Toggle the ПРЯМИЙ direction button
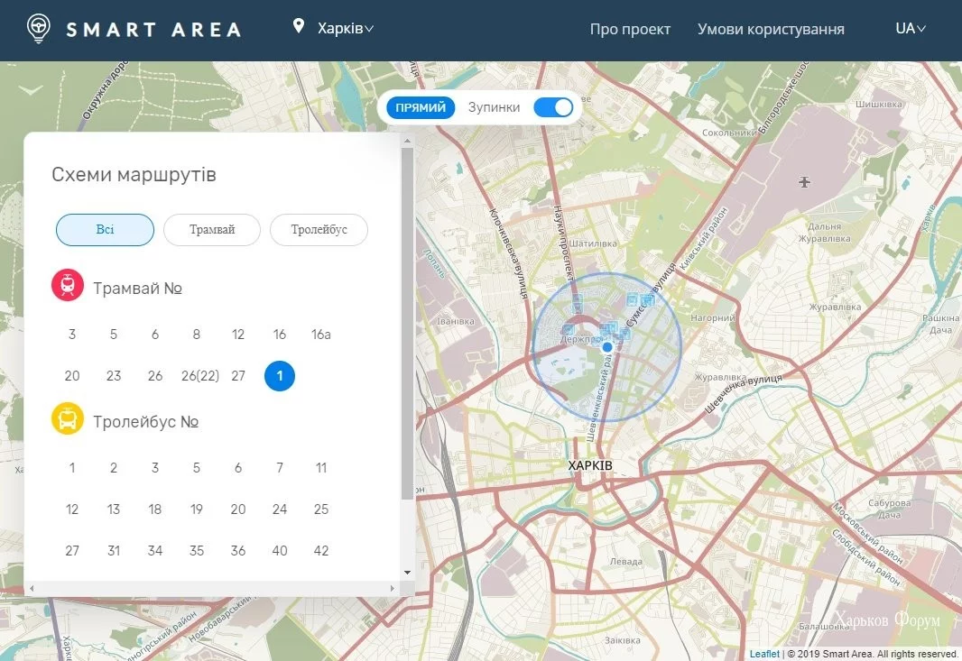962x661 pixels. pos(421,107)
